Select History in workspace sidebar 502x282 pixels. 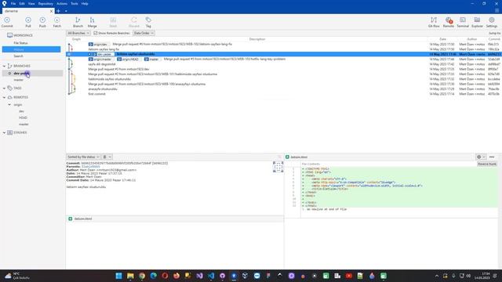pyautogui.click(x=31, y=49)
